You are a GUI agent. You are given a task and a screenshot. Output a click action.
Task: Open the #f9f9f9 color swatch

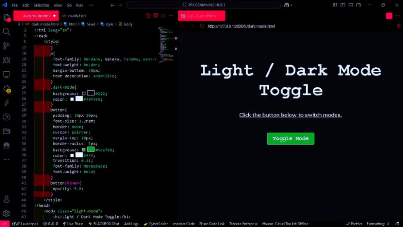pos(79,99)
